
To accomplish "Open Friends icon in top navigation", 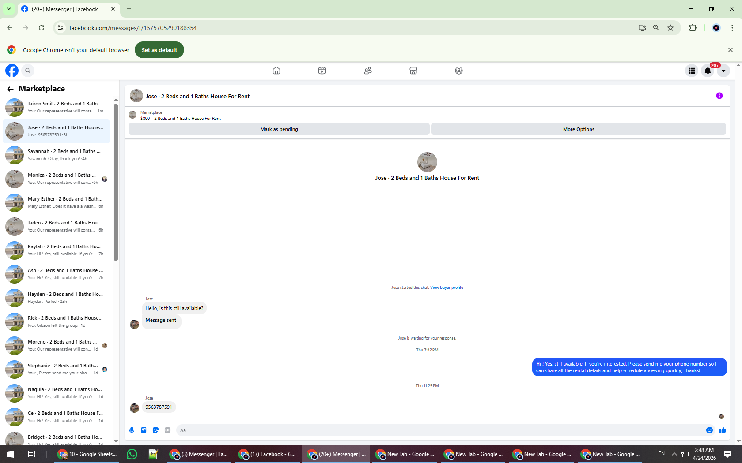I will tap(368, 71).
